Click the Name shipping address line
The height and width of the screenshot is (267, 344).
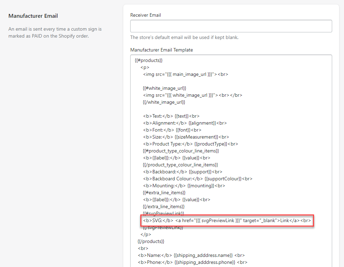click(x=191, y=255)
